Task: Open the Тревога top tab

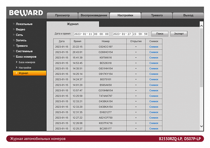Action: [x=157, y=15]
